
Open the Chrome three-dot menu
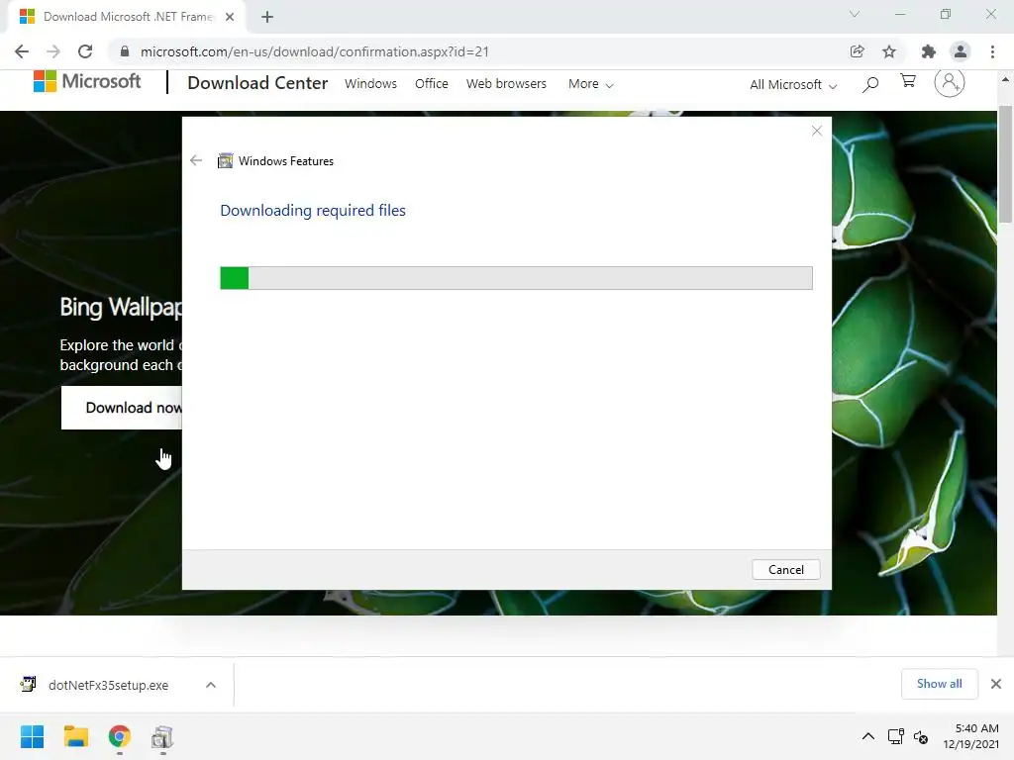click(x=992, y=51)
